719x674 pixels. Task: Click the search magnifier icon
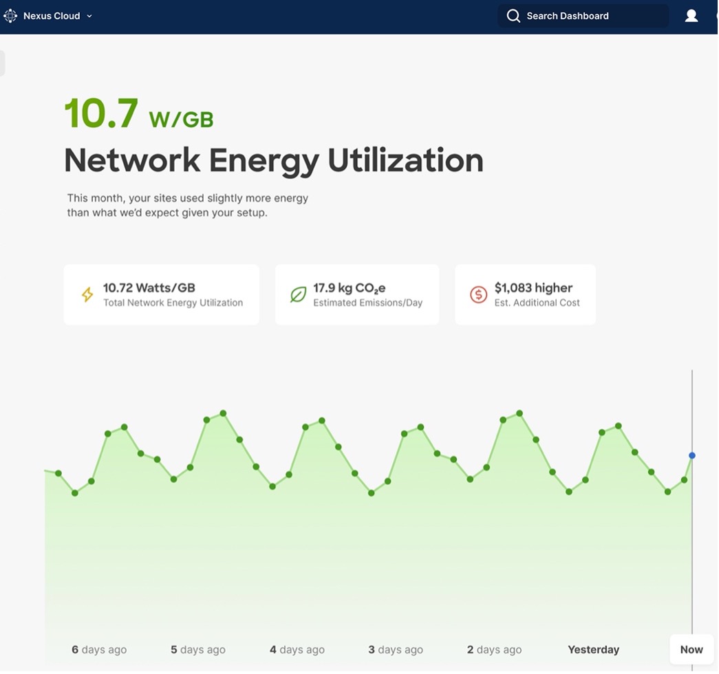point(513,16)
